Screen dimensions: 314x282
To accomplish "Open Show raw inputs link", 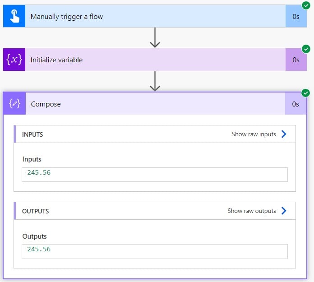I will pyautogui.click(x=254, y=134).
